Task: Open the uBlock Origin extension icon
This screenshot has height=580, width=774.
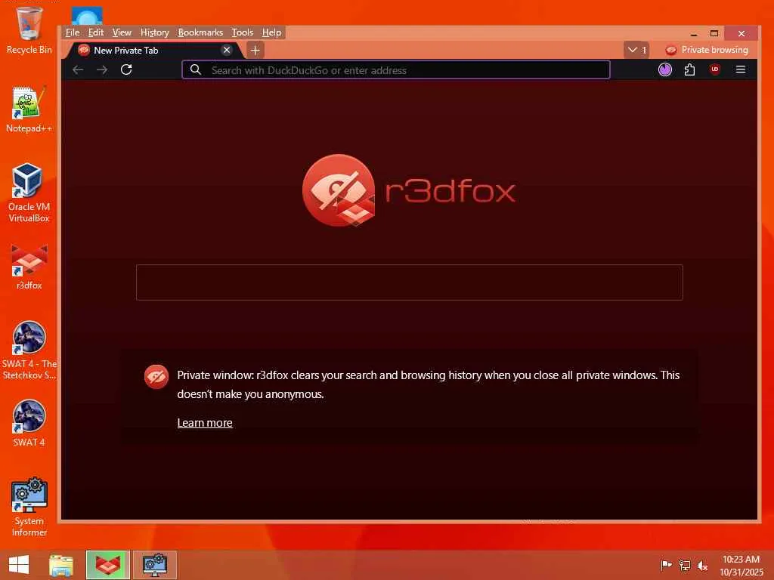Action: [715, 69]
